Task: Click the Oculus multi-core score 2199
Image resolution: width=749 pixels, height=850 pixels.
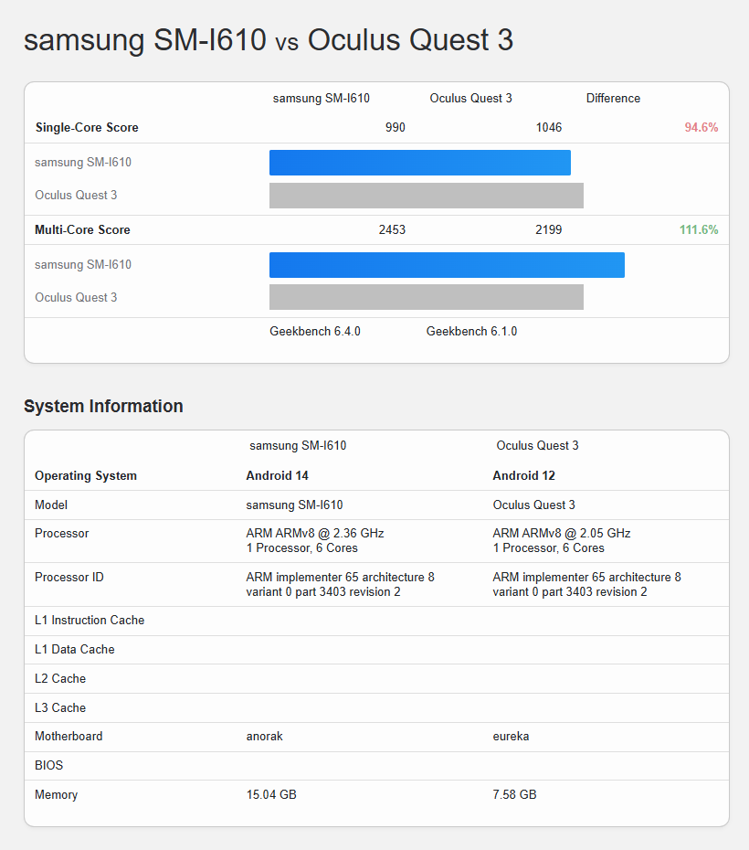Action: coord(549,229)
